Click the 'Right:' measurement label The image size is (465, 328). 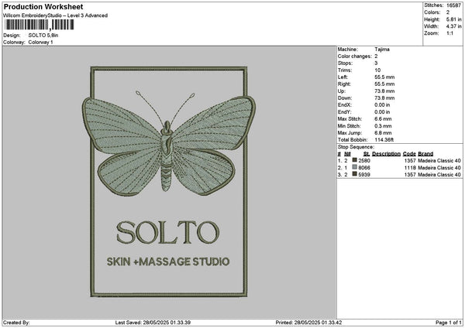coord(344,84)
